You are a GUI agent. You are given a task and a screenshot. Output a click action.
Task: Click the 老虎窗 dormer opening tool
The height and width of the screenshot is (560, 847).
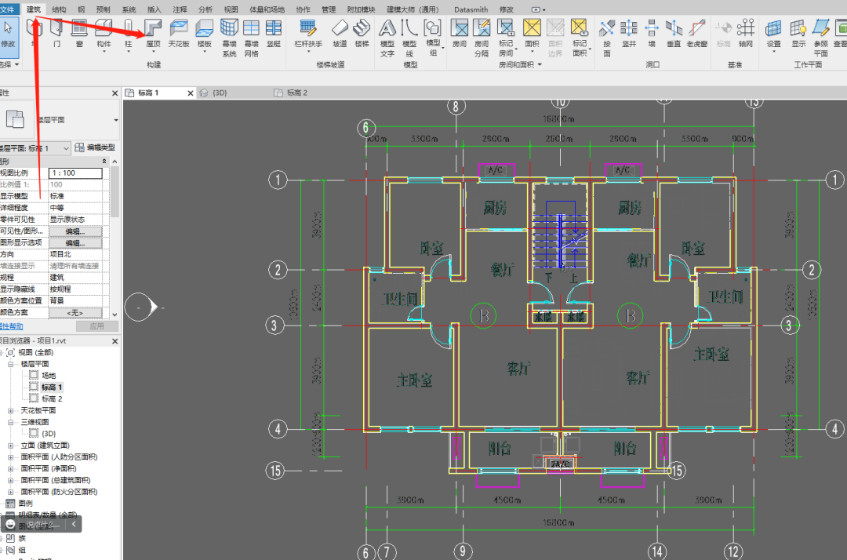pyautogui.click(x=697, y=34)
